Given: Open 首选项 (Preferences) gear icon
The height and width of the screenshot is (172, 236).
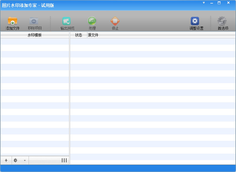Looking at the screenshot, I should (x=222, y=21).
